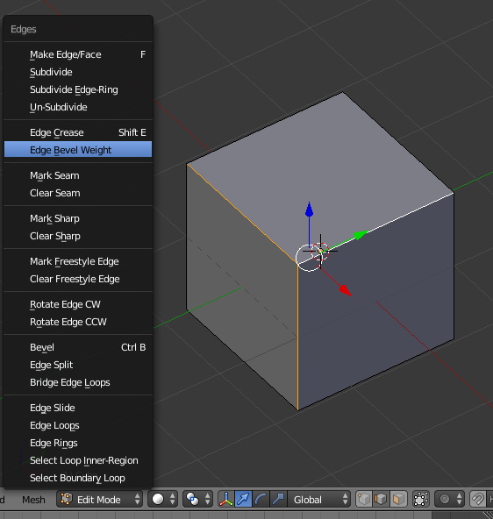Open the Edit Mode dropdown
This screenshot has width=493, height=519.
click(99, 499)
